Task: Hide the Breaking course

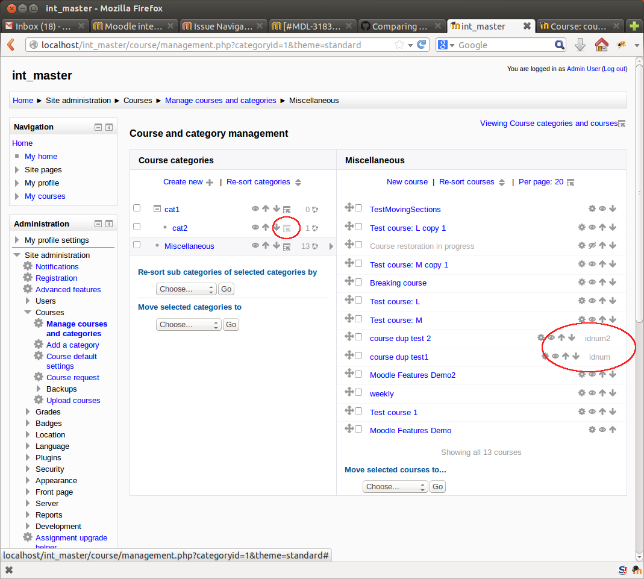Action: pyautogui.click(x=592, y=282)
